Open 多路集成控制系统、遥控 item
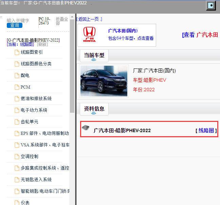 tap(45, 168)
